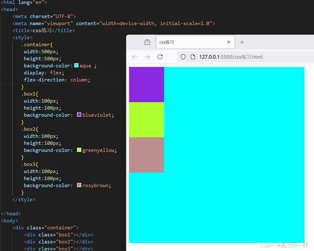Click the div class="container" line
The image size is (314, 251).
[x=46, y=228]
